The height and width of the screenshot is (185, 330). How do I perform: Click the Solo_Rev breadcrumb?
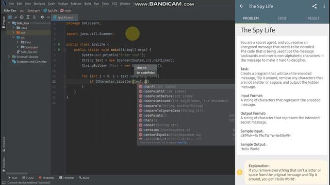coord(10,10)
